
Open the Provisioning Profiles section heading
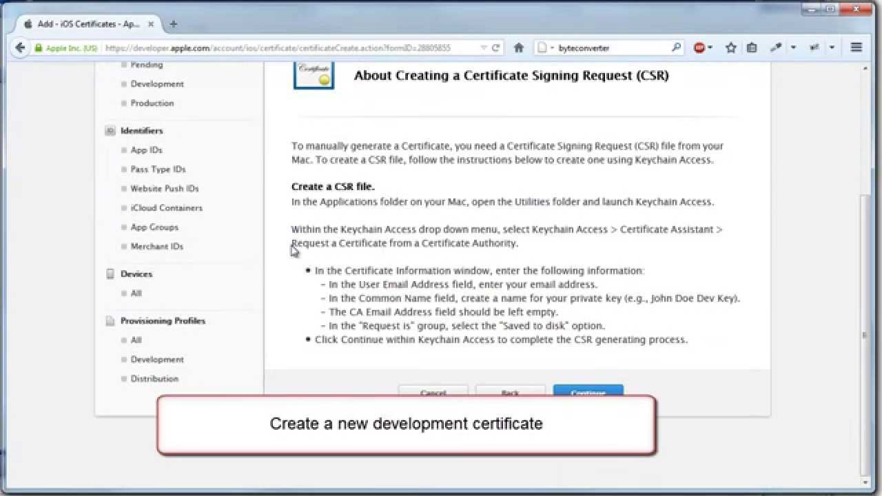163,321
